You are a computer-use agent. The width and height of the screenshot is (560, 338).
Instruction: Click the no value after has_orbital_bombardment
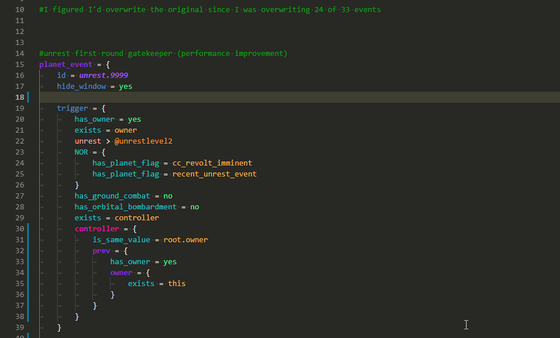(x=194, y=207)
